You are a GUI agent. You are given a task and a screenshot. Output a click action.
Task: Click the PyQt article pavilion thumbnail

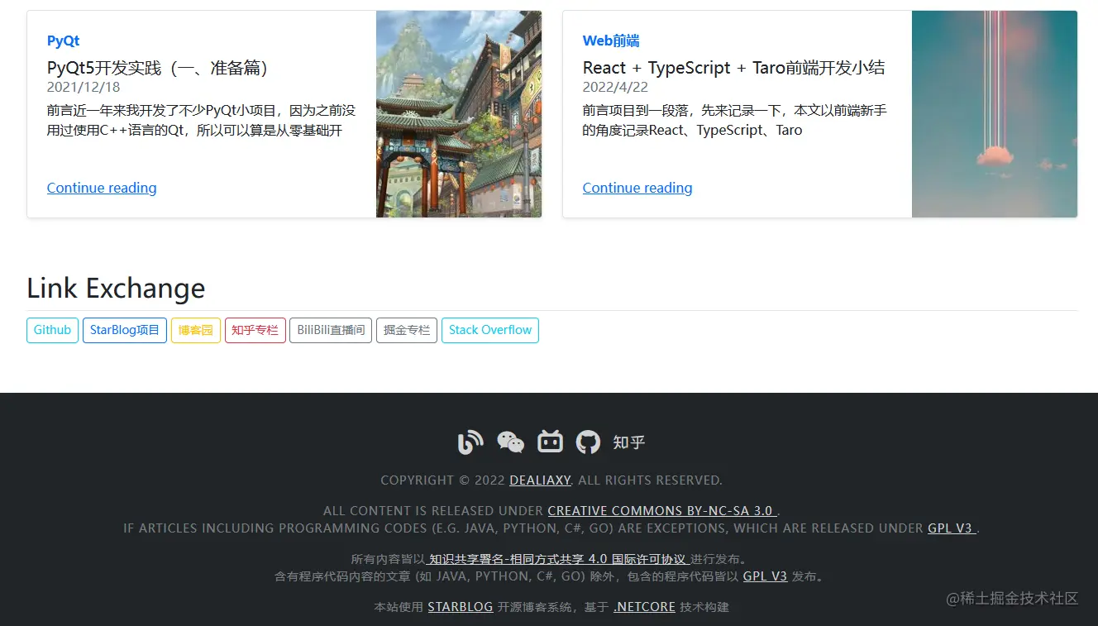459,114
